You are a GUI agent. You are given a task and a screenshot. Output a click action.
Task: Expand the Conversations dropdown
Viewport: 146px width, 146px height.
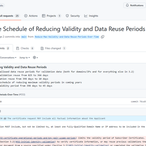tap(8, 57)
